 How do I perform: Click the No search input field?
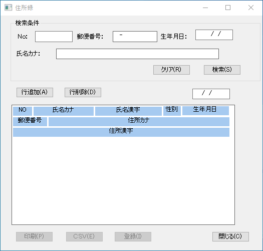coord(54,37)
